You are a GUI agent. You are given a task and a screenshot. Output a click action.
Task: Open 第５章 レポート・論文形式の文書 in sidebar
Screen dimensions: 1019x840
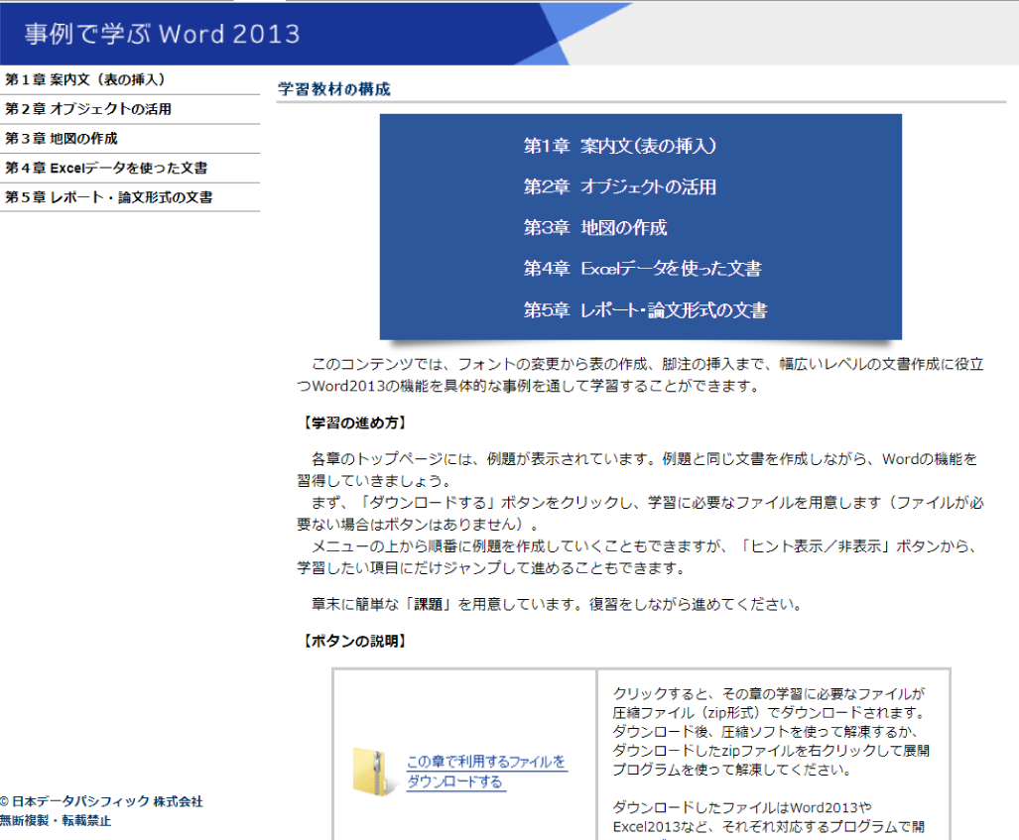click(x=109, y=196)
